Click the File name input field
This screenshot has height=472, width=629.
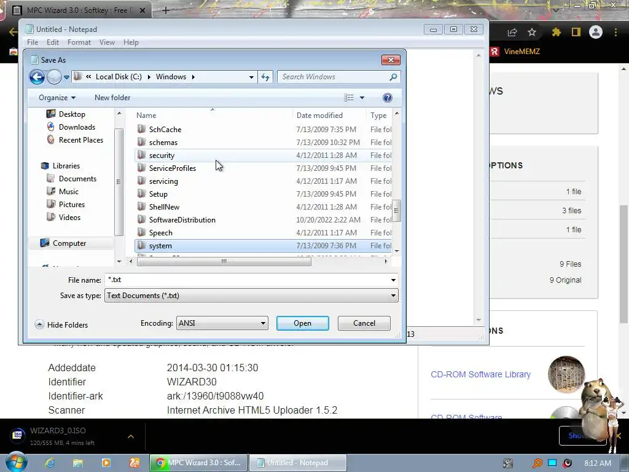pos(247,280)
